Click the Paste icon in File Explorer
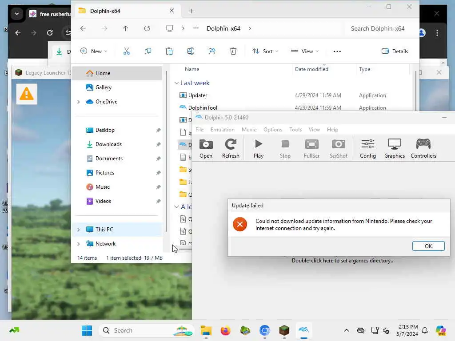This screenshot has width=455, height=341. 169,52
